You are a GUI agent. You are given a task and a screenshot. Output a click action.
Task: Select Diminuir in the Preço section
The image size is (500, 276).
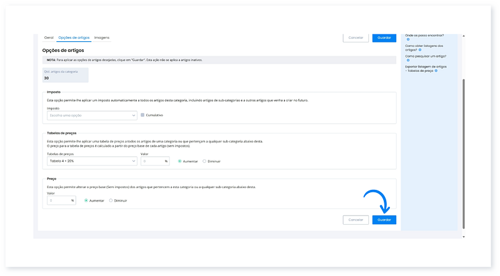tap(111, 200)
